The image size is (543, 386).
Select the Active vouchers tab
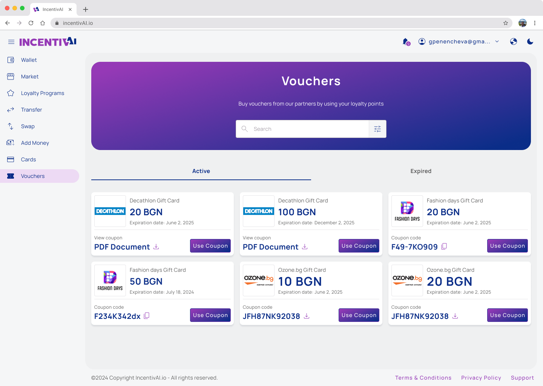point(201,171)
